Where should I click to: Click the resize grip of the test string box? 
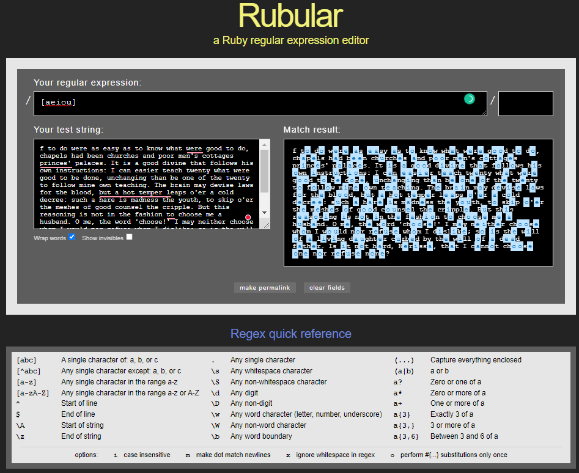(267, 225)
